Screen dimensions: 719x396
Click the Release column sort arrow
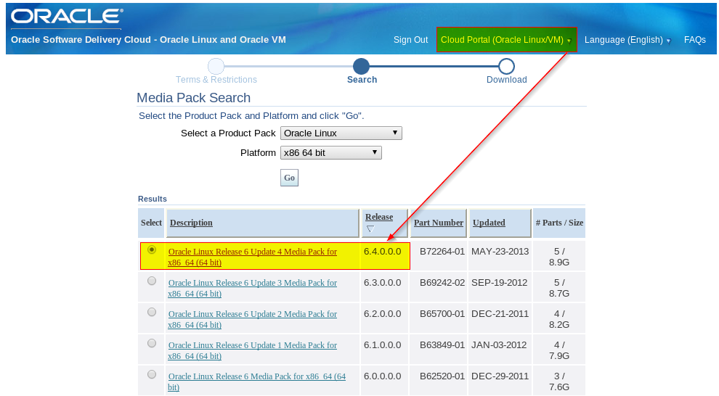click(370, 229)
